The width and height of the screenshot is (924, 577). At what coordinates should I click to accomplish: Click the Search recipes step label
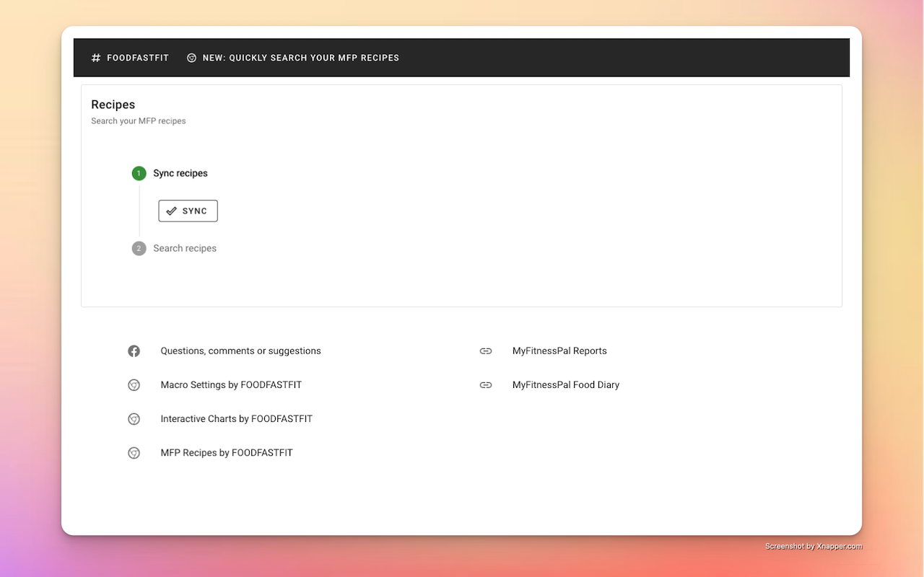pos(185,248)
